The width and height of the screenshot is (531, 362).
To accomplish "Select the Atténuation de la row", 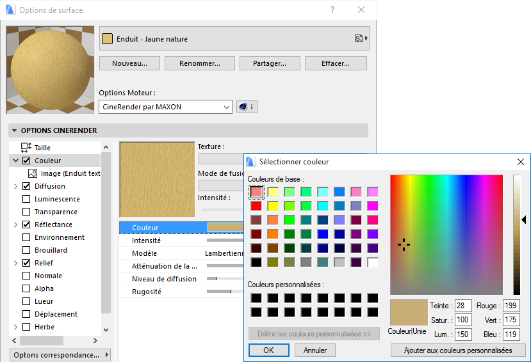I will (181, 266).
